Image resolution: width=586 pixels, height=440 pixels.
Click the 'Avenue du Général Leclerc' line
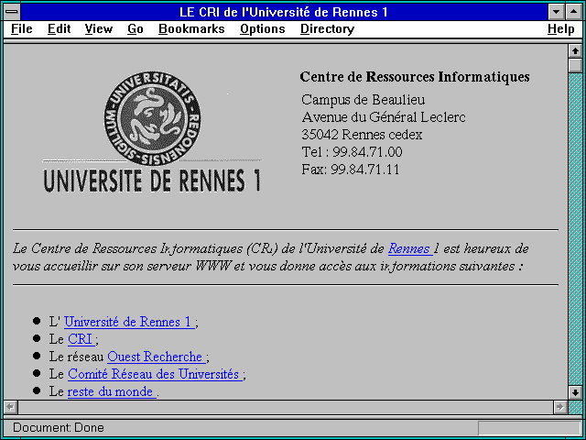[384, 117]
